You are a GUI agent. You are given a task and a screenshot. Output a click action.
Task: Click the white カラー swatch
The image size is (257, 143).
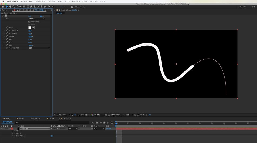click(30, 28)
